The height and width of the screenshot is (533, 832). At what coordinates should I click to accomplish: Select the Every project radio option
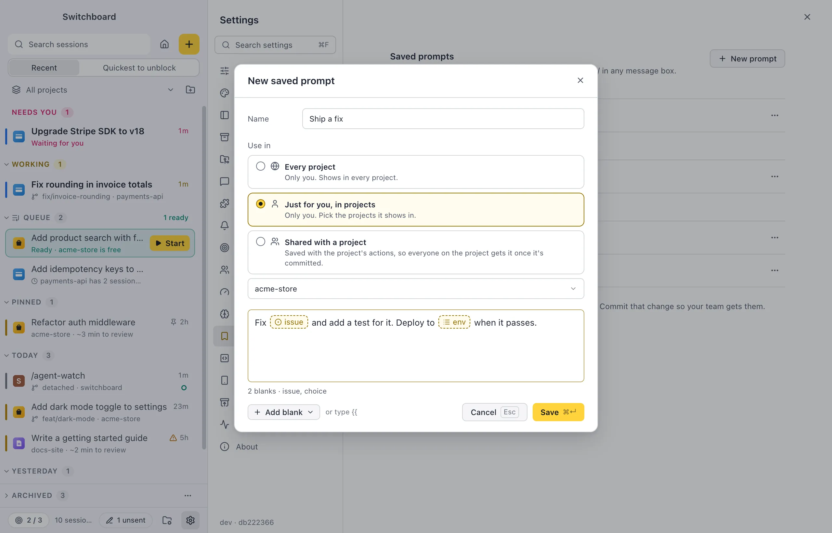coord(261,166)
